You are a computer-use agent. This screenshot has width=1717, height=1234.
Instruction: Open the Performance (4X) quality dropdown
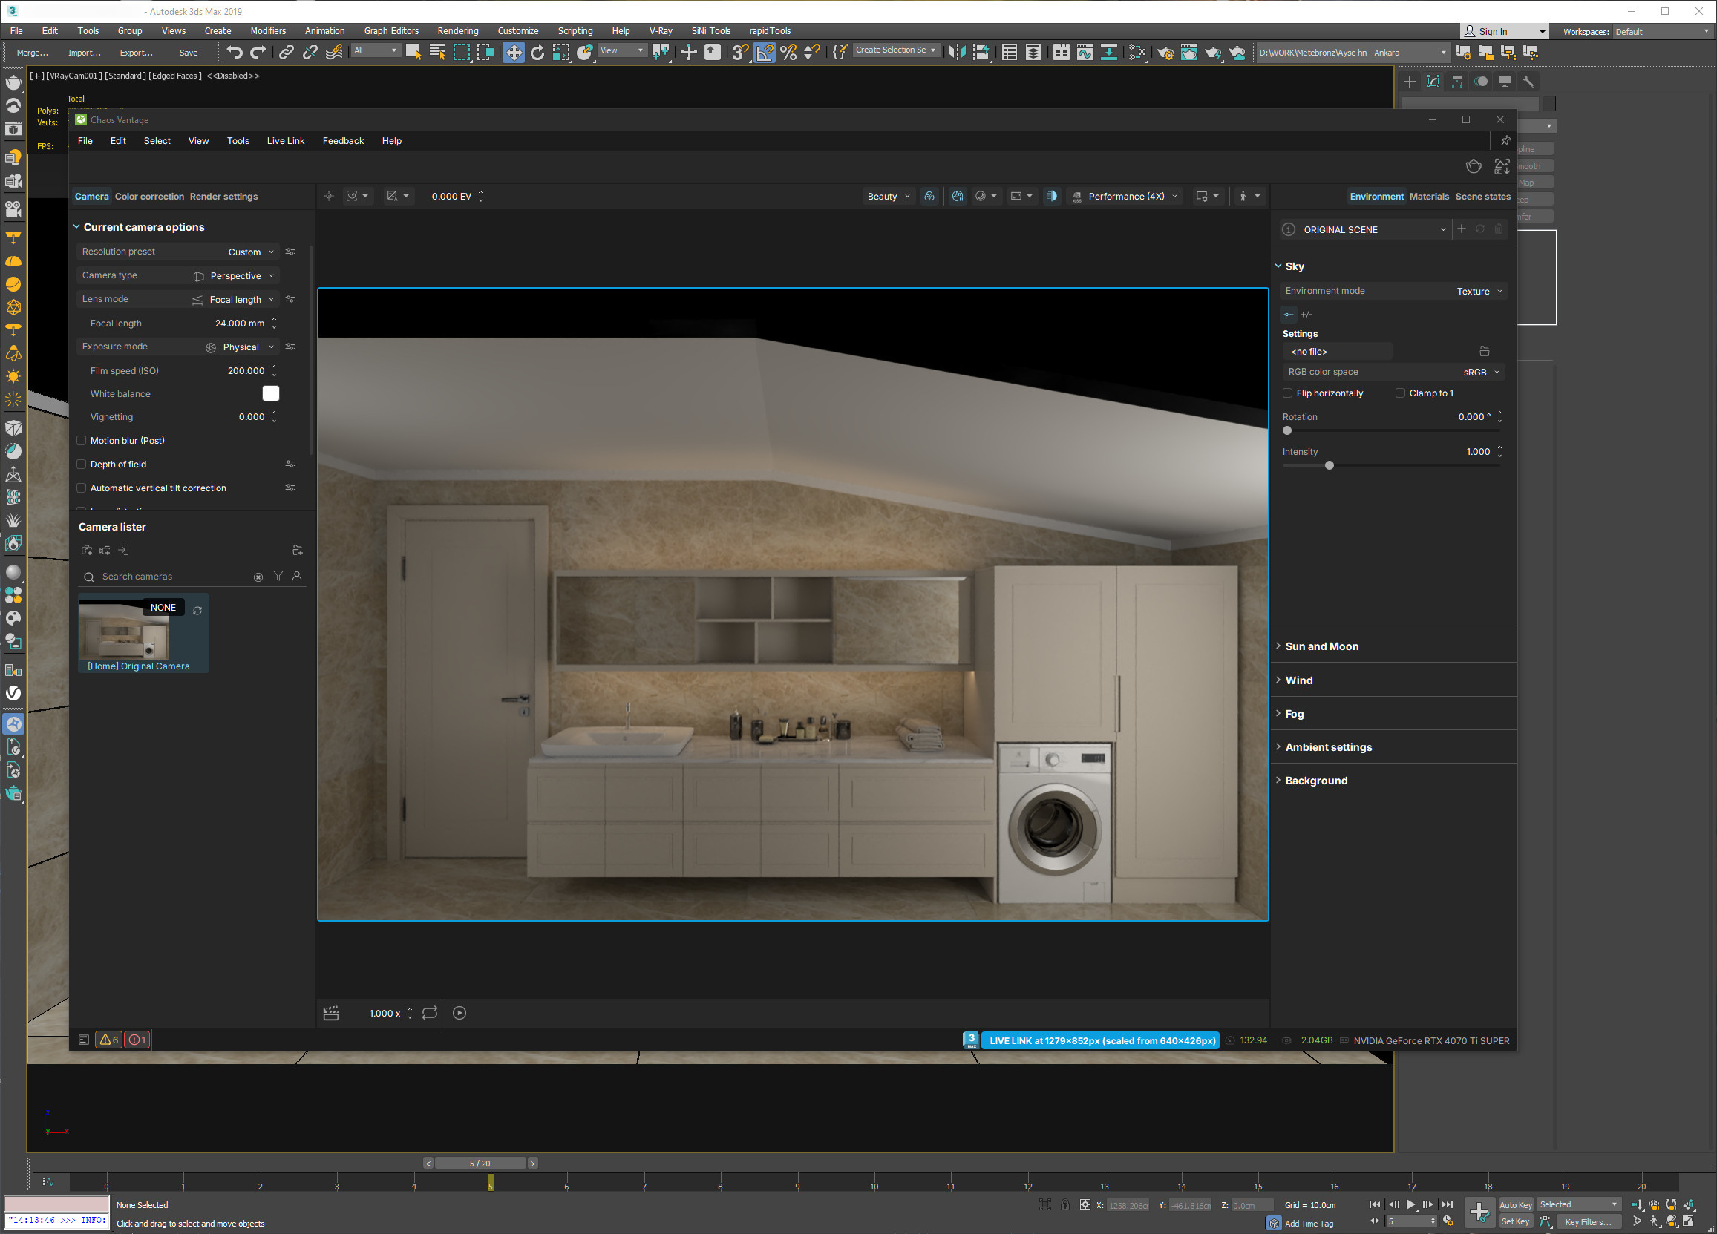point(1132,197)
